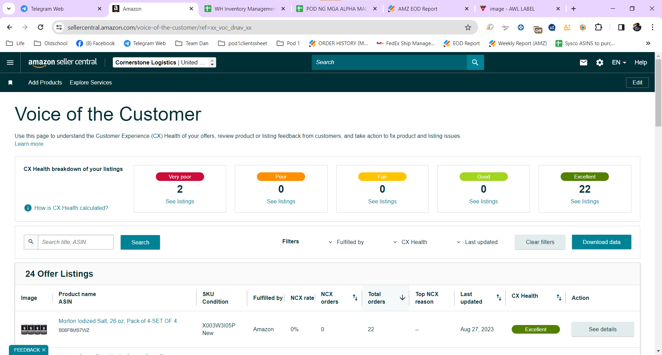Sort by Last updated arrows icon

(499, 297)
